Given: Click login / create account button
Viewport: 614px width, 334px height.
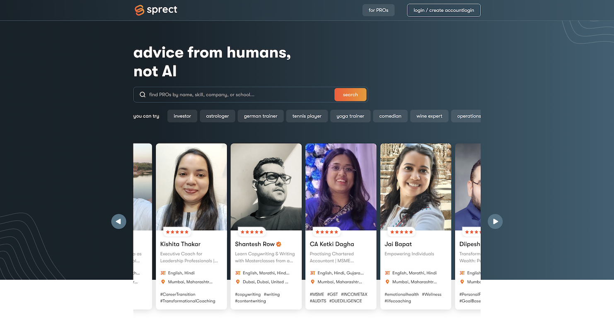Looking at the screenshot, I should click(x=444, y=10).
